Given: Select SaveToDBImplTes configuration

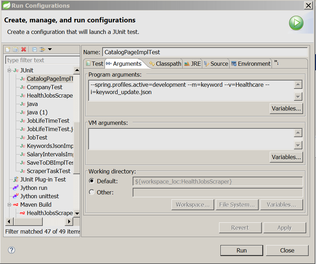Looking at the screenshot, I should point(50,163).
